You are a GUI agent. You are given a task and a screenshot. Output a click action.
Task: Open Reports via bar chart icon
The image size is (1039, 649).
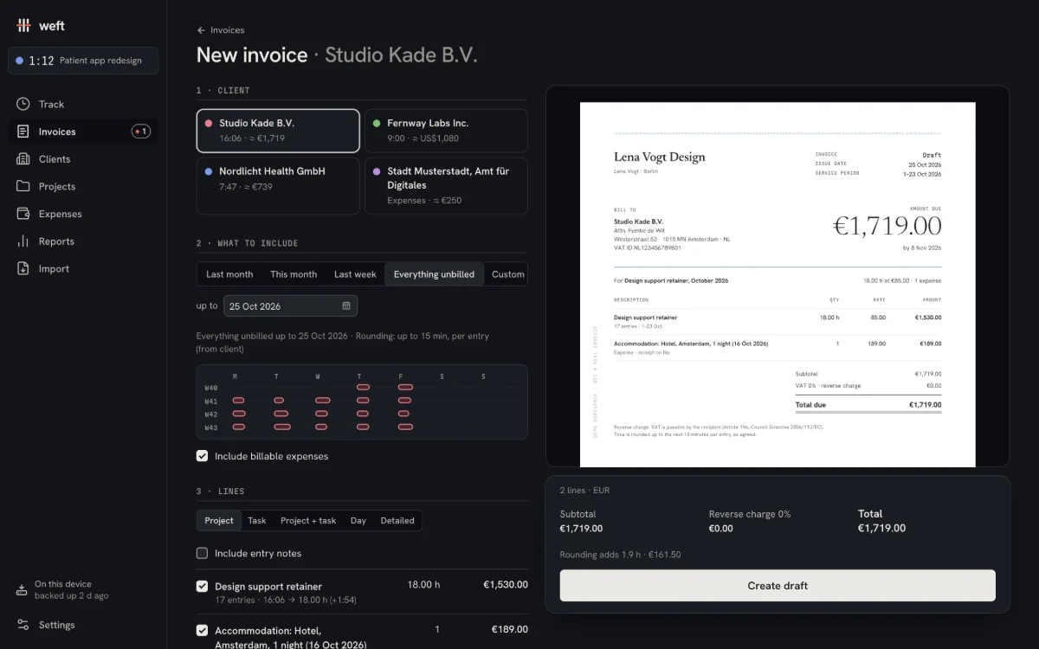[23, 241]
